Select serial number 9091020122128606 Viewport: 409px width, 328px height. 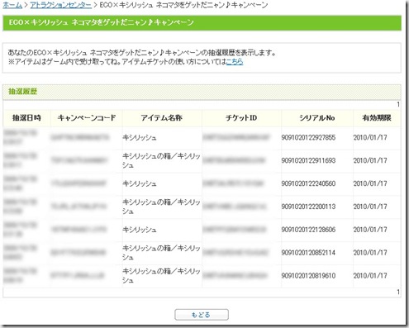click(x=308, y=230)
